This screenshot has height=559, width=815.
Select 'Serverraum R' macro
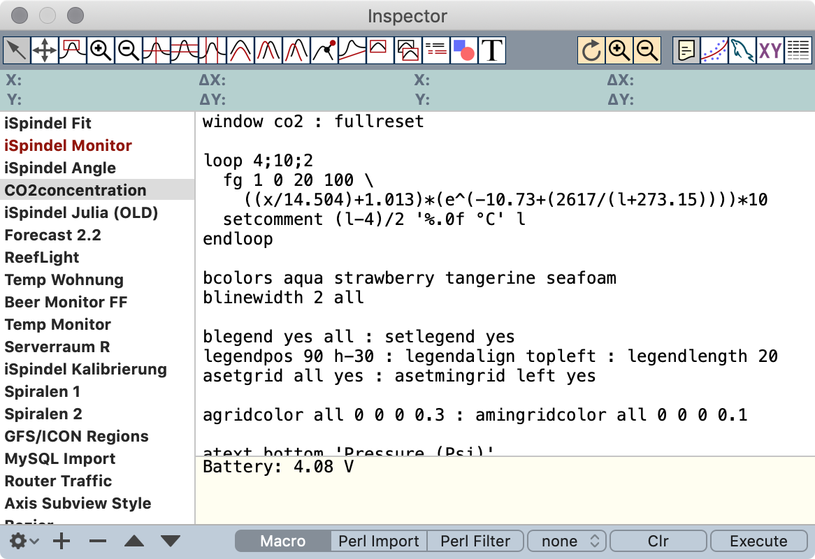(97, 347)
